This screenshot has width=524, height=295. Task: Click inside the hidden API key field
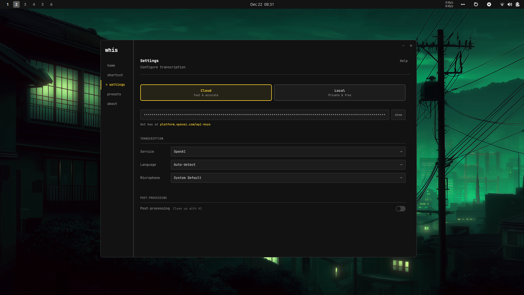(x=264, y=115)
